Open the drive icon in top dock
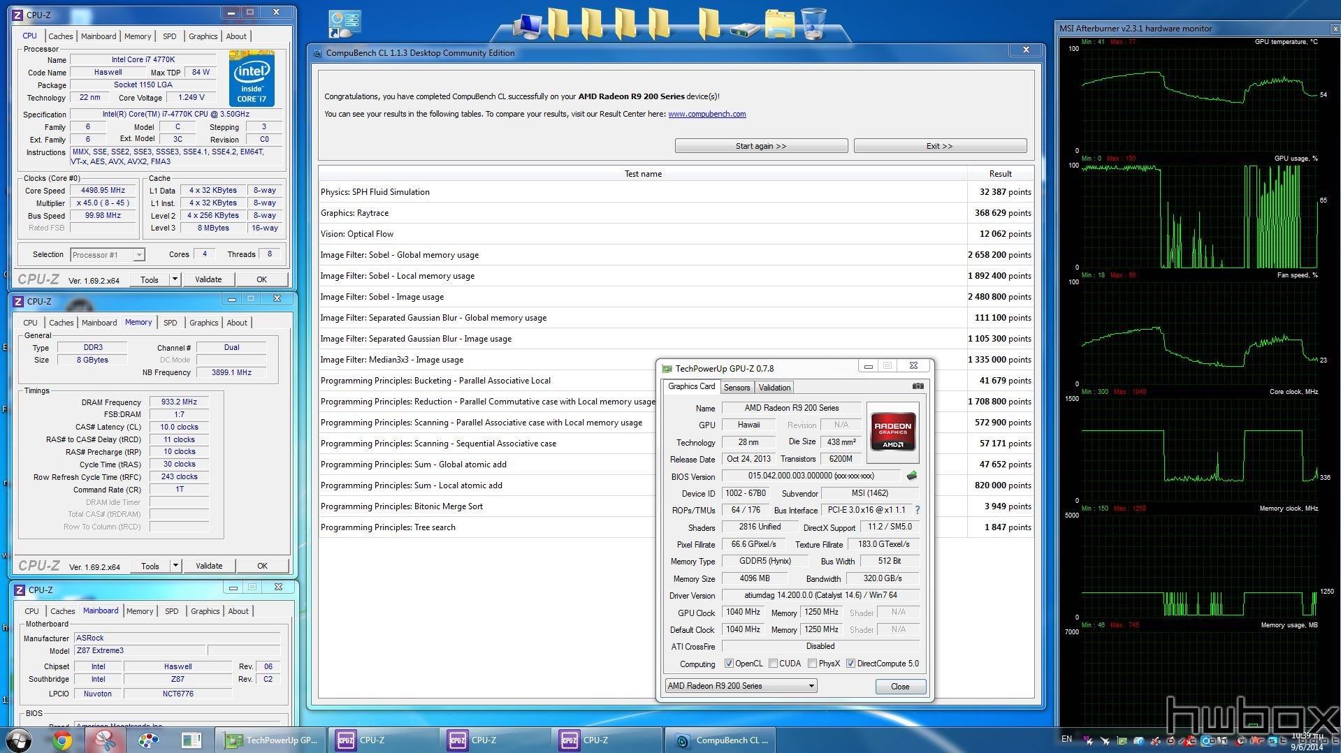Screen dimensions: 1341x753 (745, 29)
